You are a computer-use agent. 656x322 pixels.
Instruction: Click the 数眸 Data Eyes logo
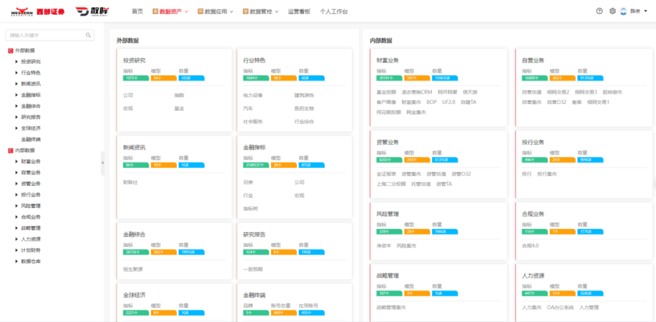pyautogui.click(x=93, y=11)
